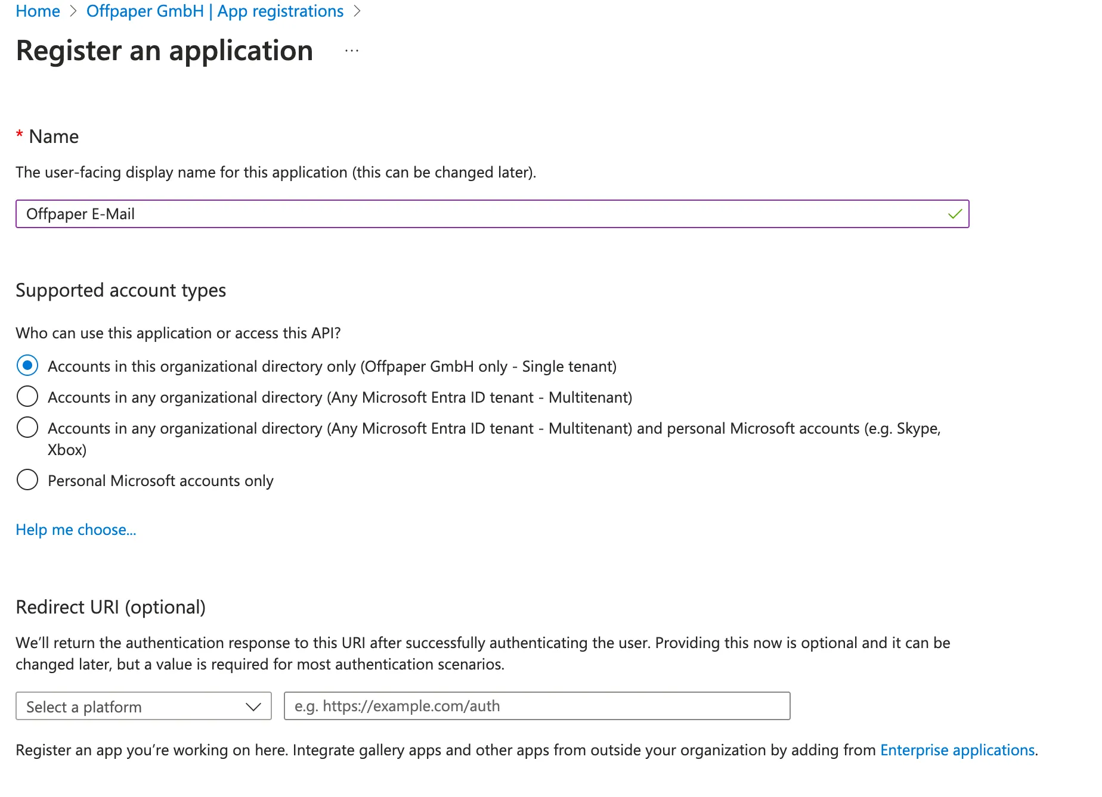This screenshot has height=797, width=1102.
Task: Open the Select a platform dropdown
Action: [143, 706]
